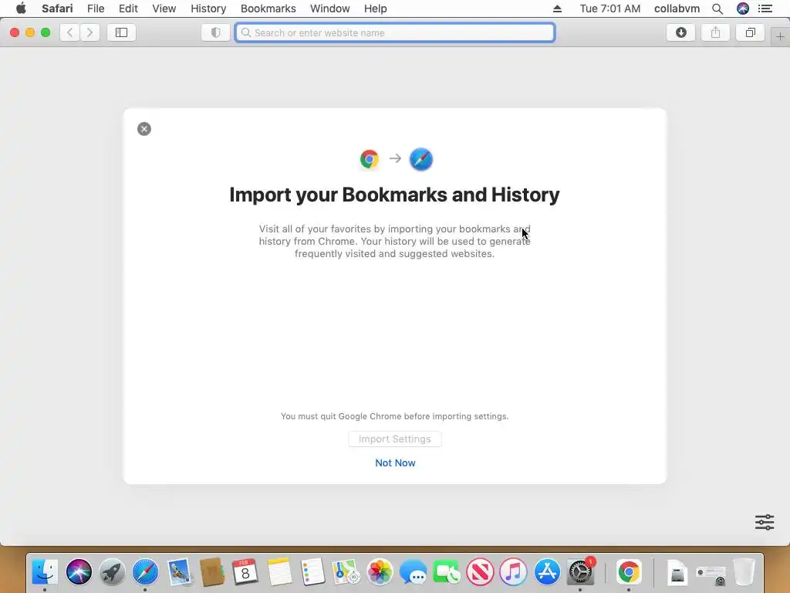The width and height of the screenshot is (790, 593).
Task: Go back with the back arrow button
Action: pyautogui.click(x=70, y=32)
